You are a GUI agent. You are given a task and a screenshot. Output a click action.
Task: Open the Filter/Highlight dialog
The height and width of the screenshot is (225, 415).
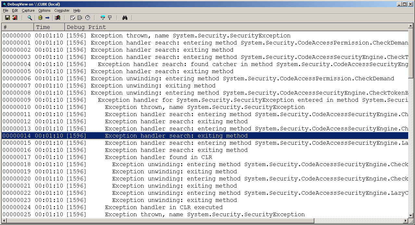tap(103, 18)
